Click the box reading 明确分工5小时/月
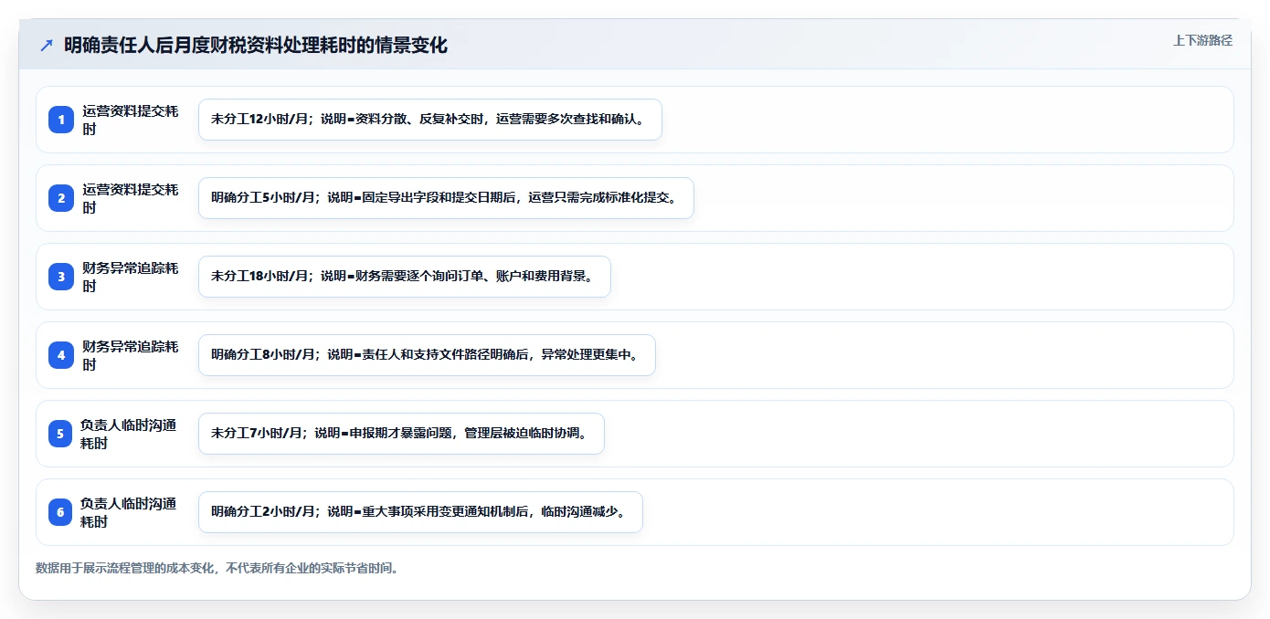The height and width of the screenshot is (619, 1270). pyautogui.click(x=446, y=198)
